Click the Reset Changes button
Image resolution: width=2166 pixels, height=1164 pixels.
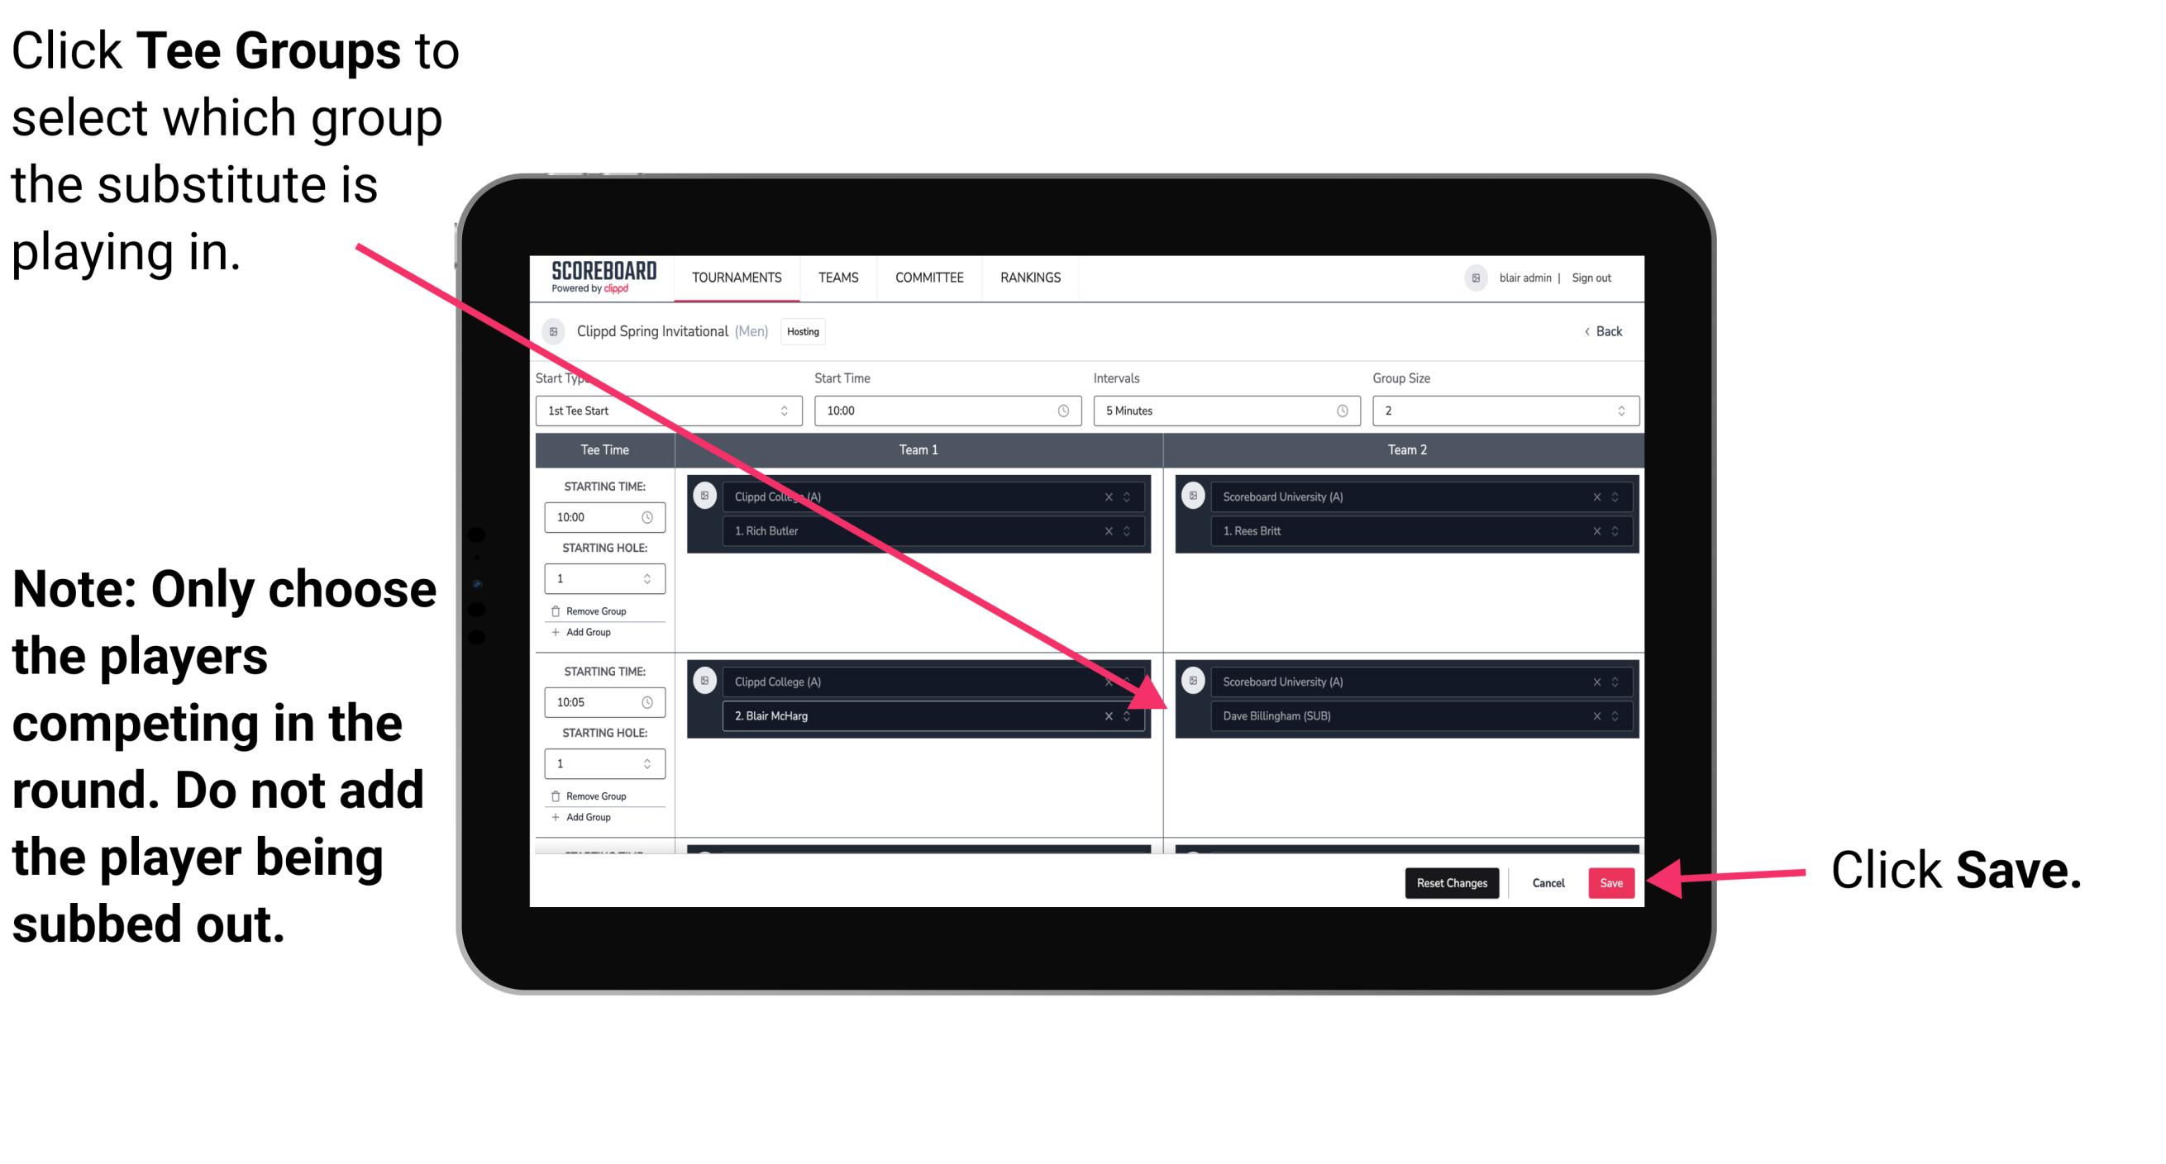coord(1448,880)
